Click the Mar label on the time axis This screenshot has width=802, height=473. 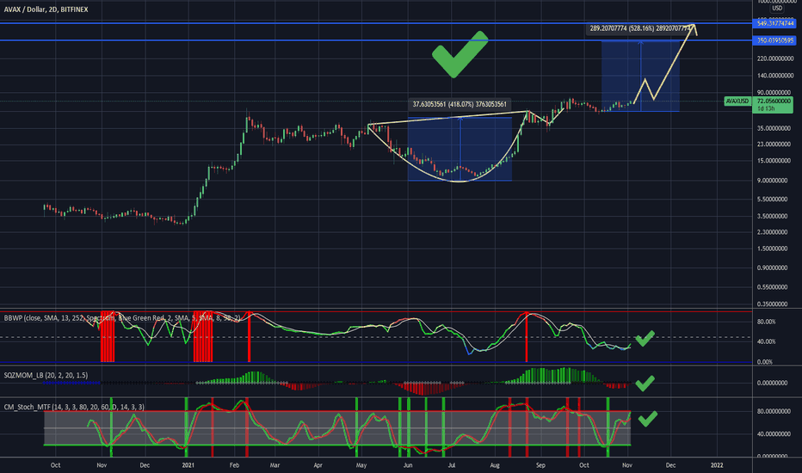pyautogui.click(x=275, y=465)
